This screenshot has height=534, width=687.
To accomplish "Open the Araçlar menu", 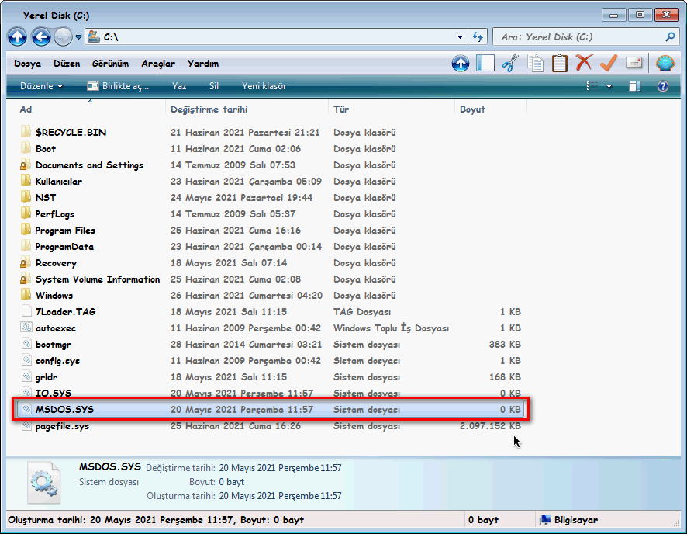I will [158, 64].
